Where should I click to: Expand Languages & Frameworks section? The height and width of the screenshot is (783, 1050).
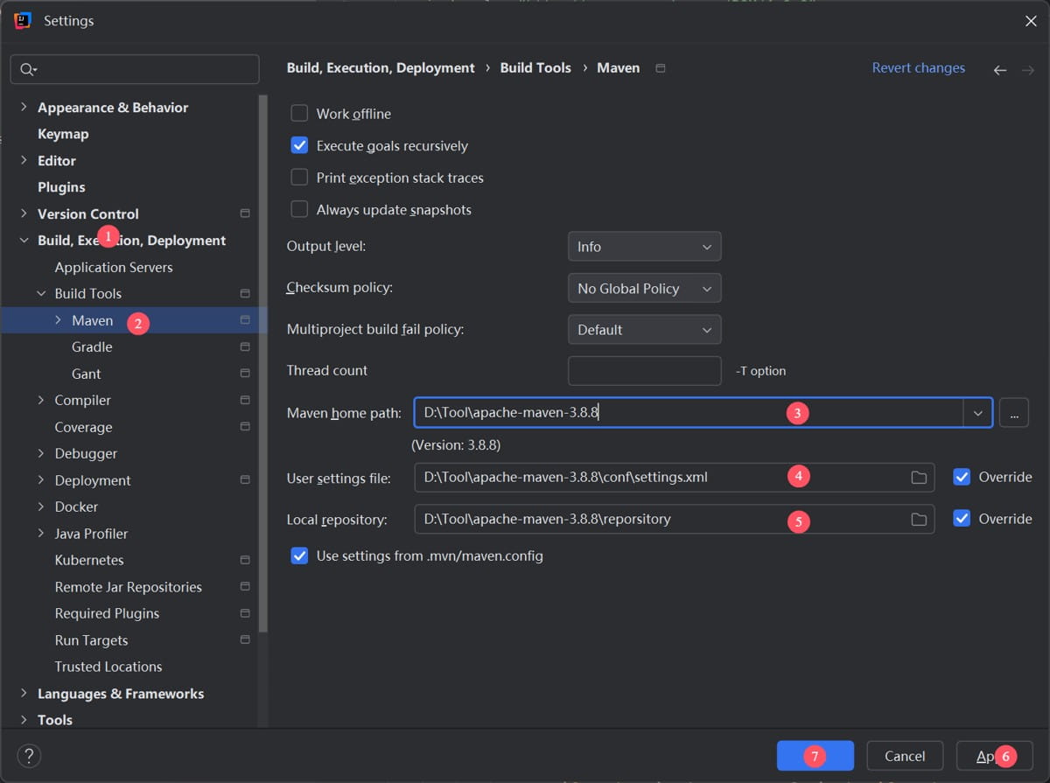click(24, 694)
